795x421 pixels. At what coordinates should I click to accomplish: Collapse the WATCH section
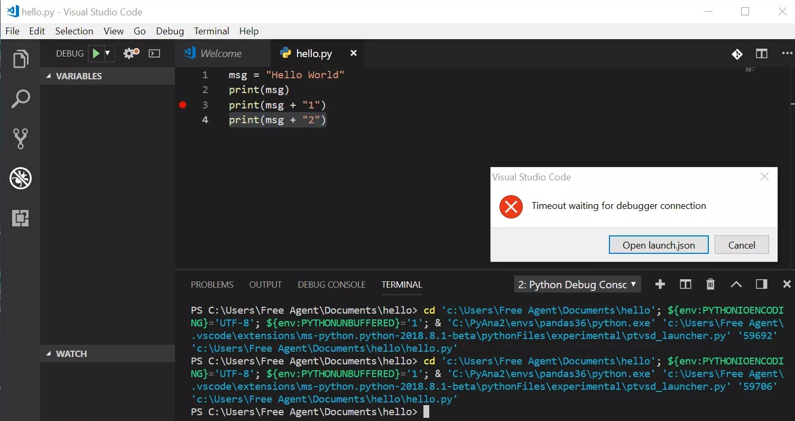coord(107,354)
